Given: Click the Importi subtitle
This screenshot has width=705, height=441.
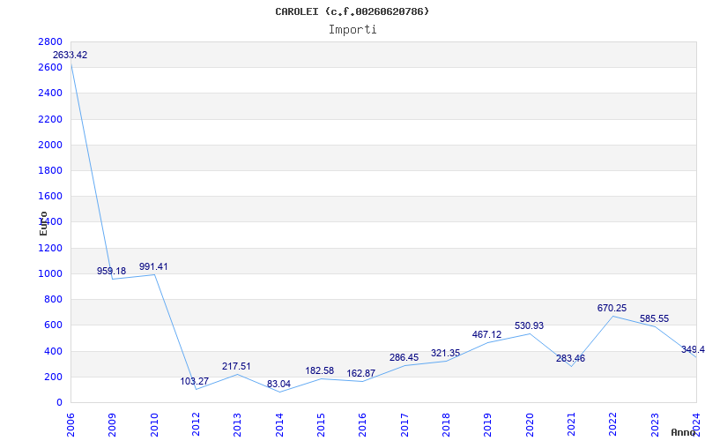Looking at the screenshot, I should point(352,30).
